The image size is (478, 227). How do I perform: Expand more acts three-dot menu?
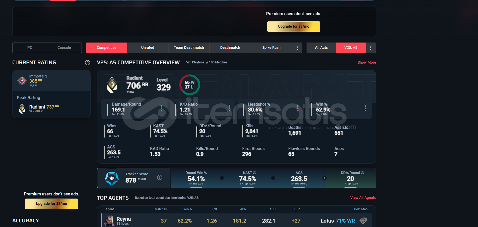click(x=371, y=48)
